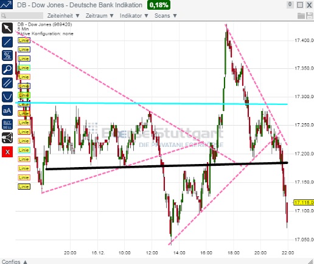The image size is (314, 264).
Task: Open the Scans dropdown menu
Action: (166, 16)
